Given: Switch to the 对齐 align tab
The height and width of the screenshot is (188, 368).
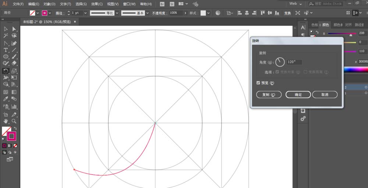Looking at the screenshot, I should tap(348, 25).
